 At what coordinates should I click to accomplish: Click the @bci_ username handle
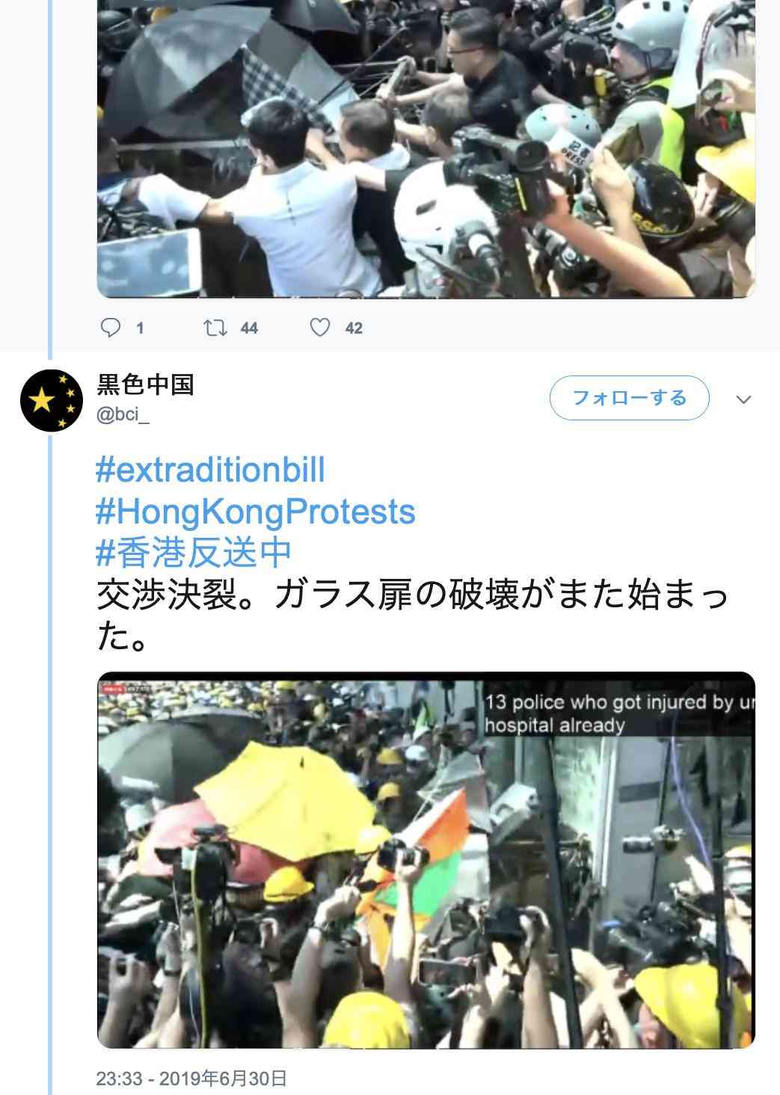coord(123,414)
